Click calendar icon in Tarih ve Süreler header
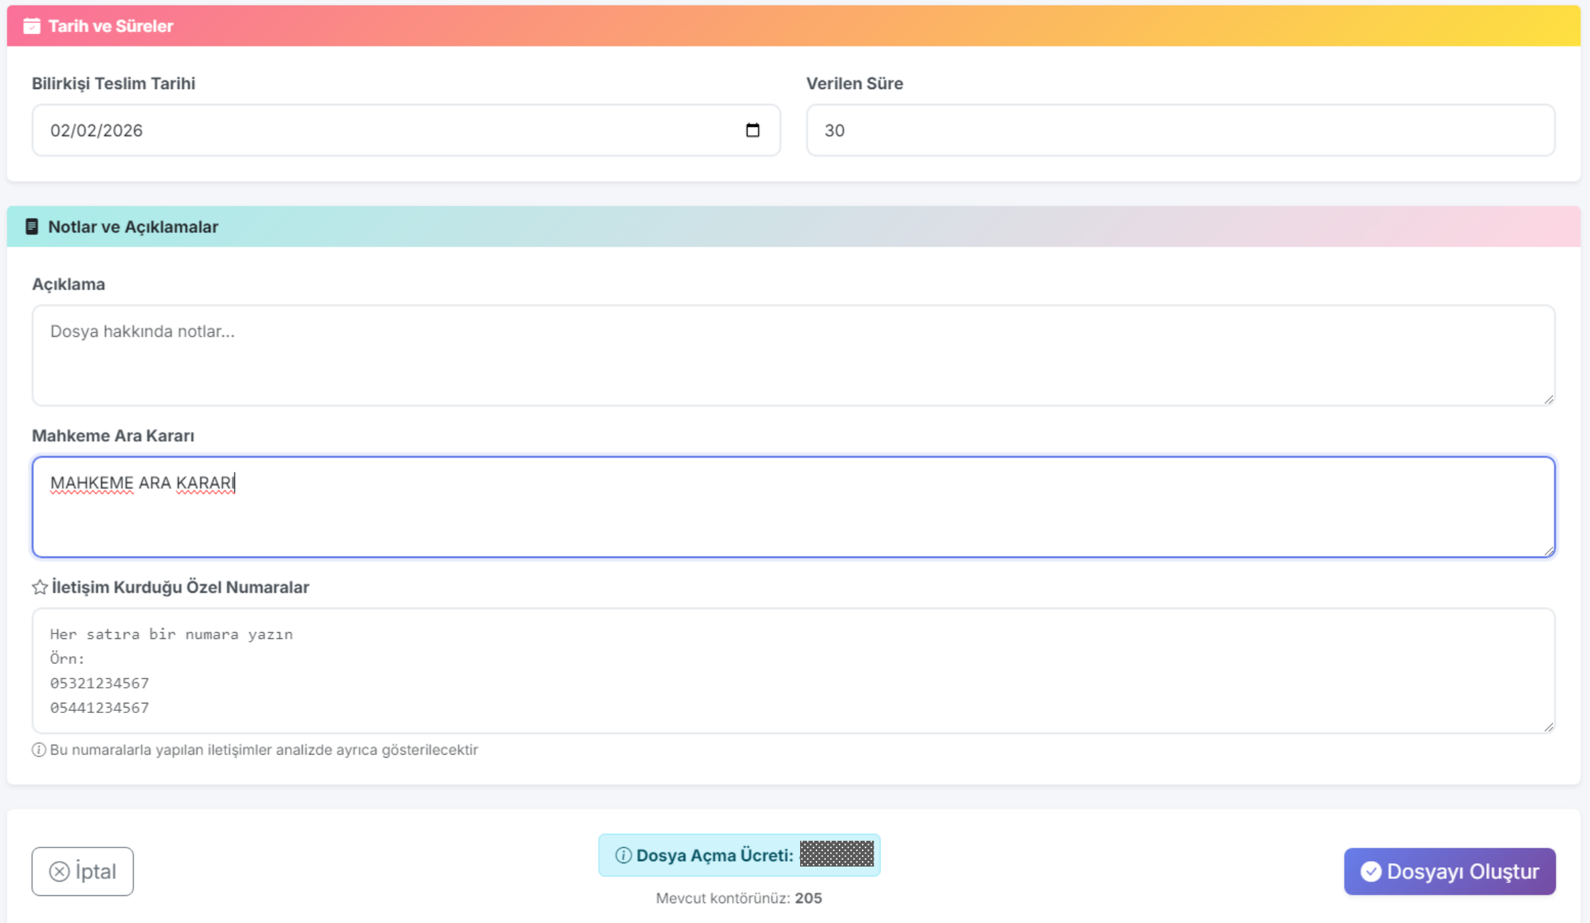 point(31,26)
